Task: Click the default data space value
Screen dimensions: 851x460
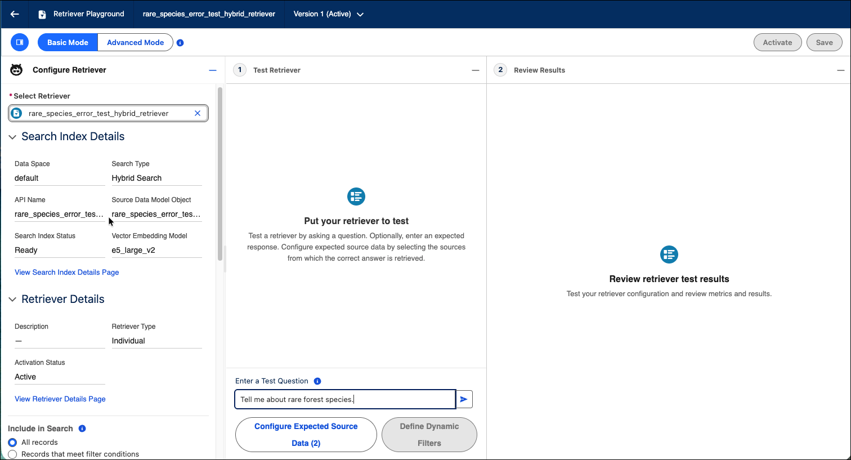Action: pyautogui.click(x=26, y=178)
